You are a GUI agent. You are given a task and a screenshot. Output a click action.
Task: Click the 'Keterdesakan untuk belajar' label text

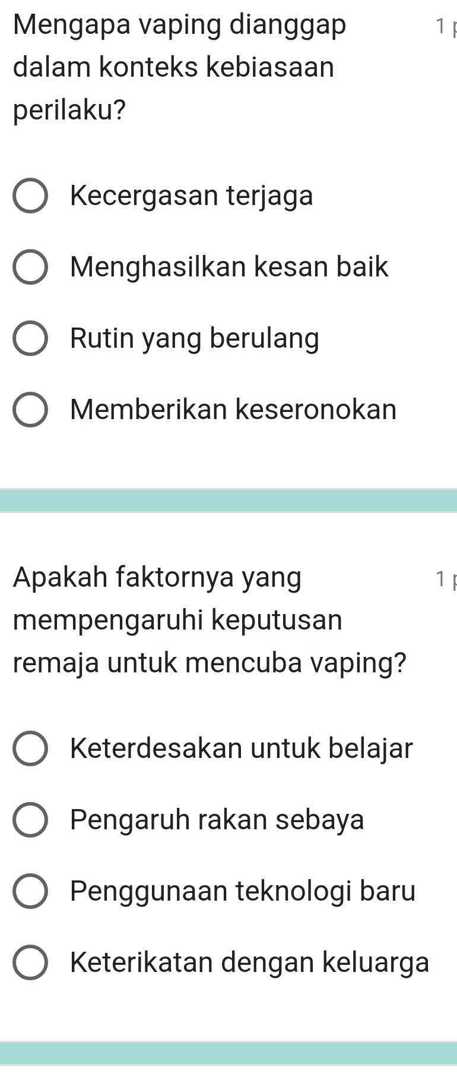(241, 749)
